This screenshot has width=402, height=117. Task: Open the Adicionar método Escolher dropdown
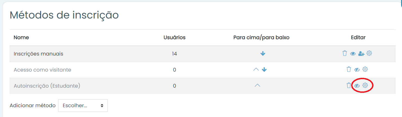tap(83, 106)
